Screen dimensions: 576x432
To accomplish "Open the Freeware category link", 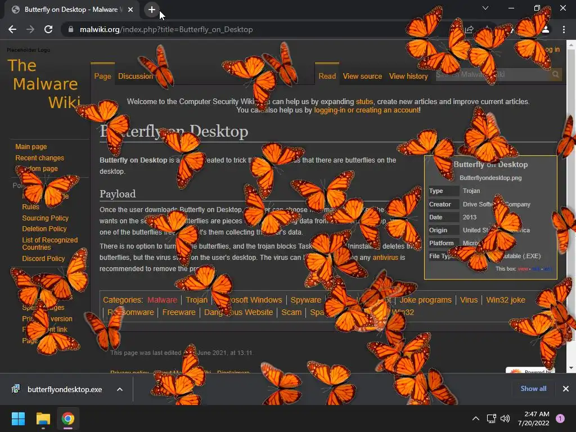I will tap(179, 312).
